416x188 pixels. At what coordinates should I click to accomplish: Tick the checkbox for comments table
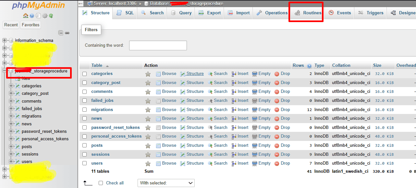85,92
